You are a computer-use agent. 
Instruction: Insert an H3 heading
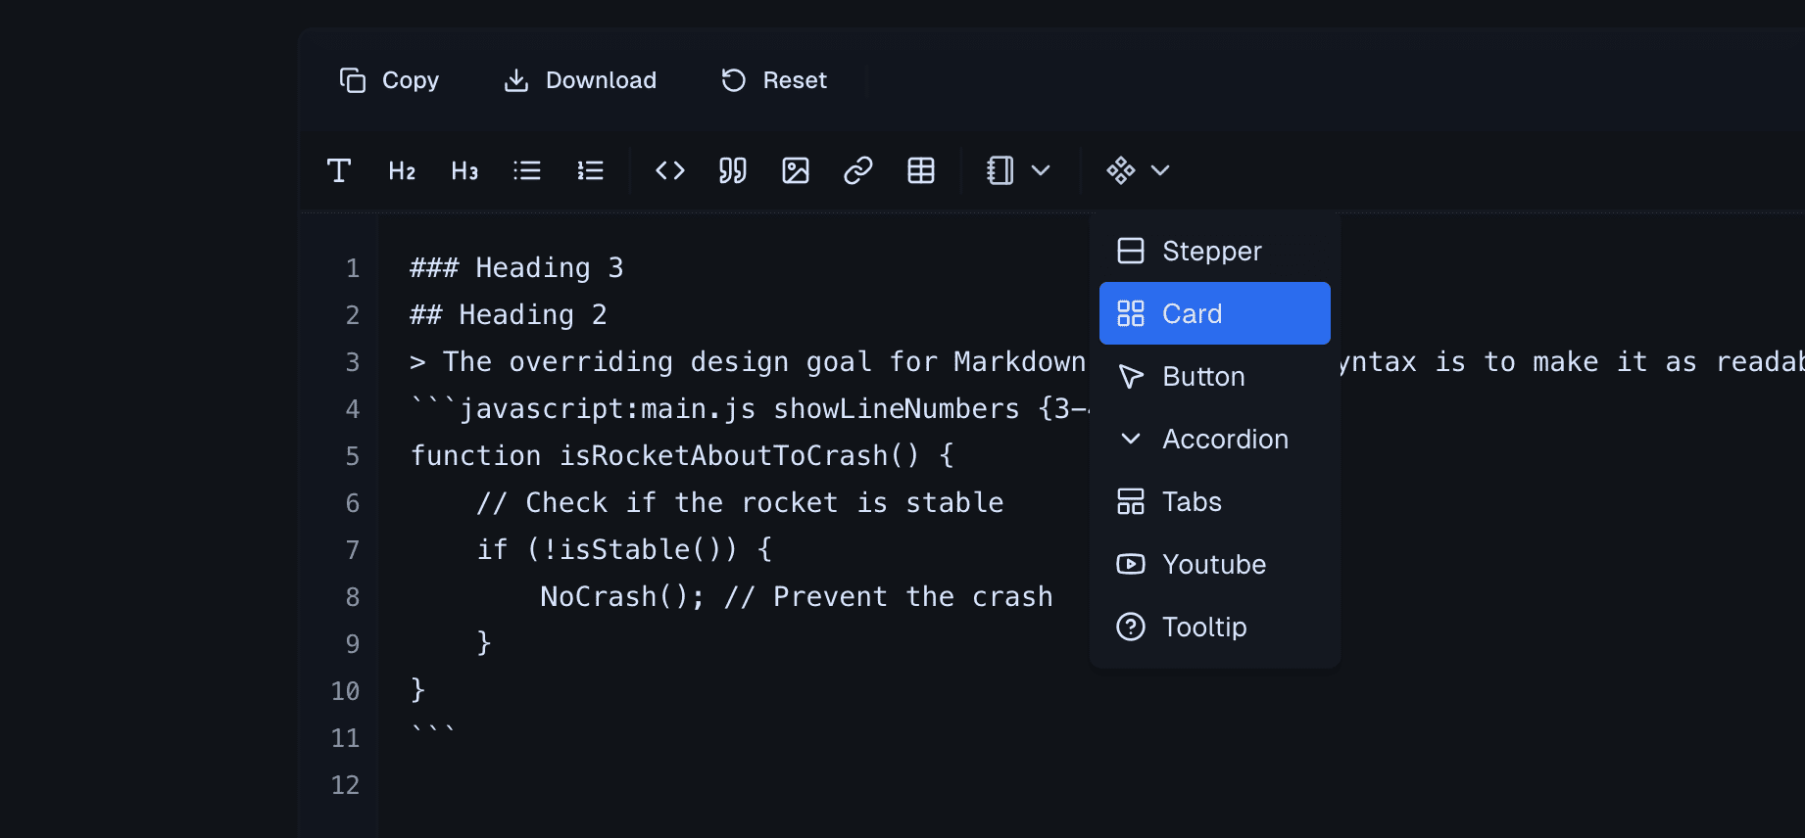[464, 170]
